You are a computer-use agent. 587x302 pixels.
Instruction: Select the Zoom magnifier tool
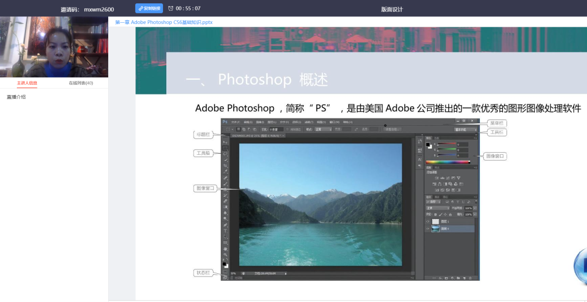(225, 255)
